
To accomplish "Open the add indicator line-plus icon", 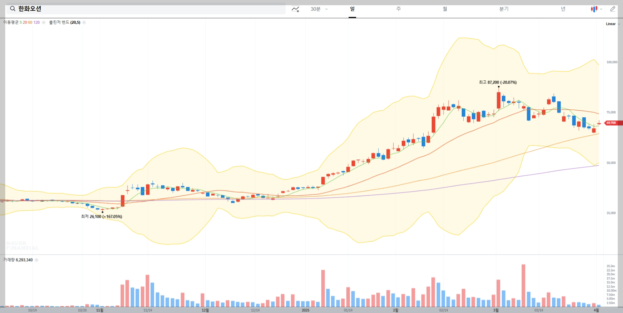I will point(295,9).
